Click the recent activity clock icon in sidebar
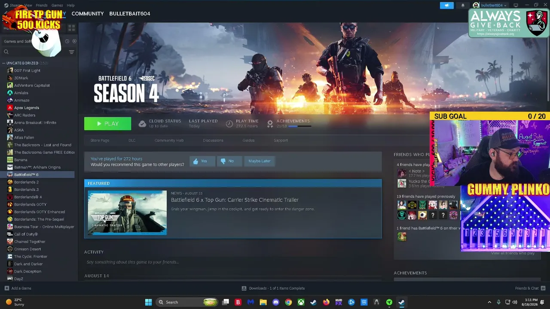 [x=67, y=41]
